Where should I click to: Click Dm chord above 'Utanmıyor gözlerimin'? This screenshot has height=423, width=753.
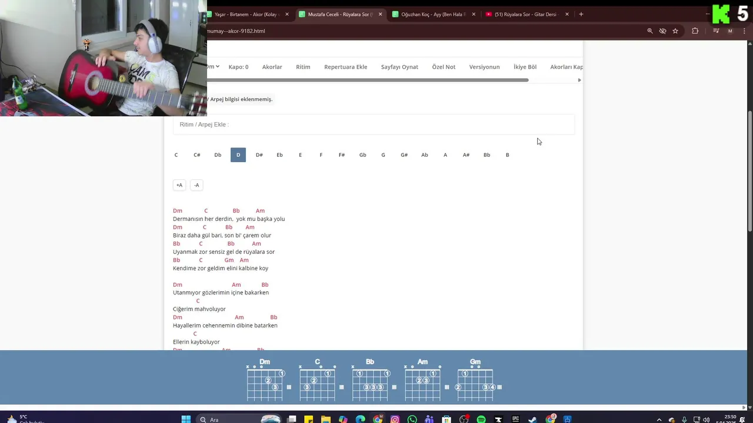coord(178,284)
